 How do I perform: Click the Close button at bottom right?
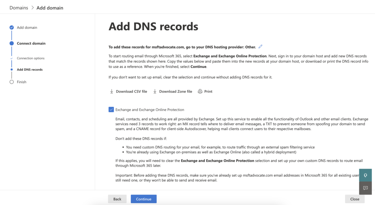354,199
